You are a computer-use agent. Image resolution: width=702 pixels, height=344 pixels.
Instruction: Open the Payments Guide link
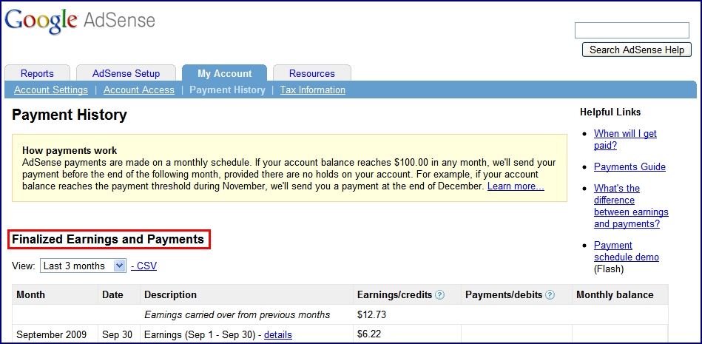pos(630,166)
